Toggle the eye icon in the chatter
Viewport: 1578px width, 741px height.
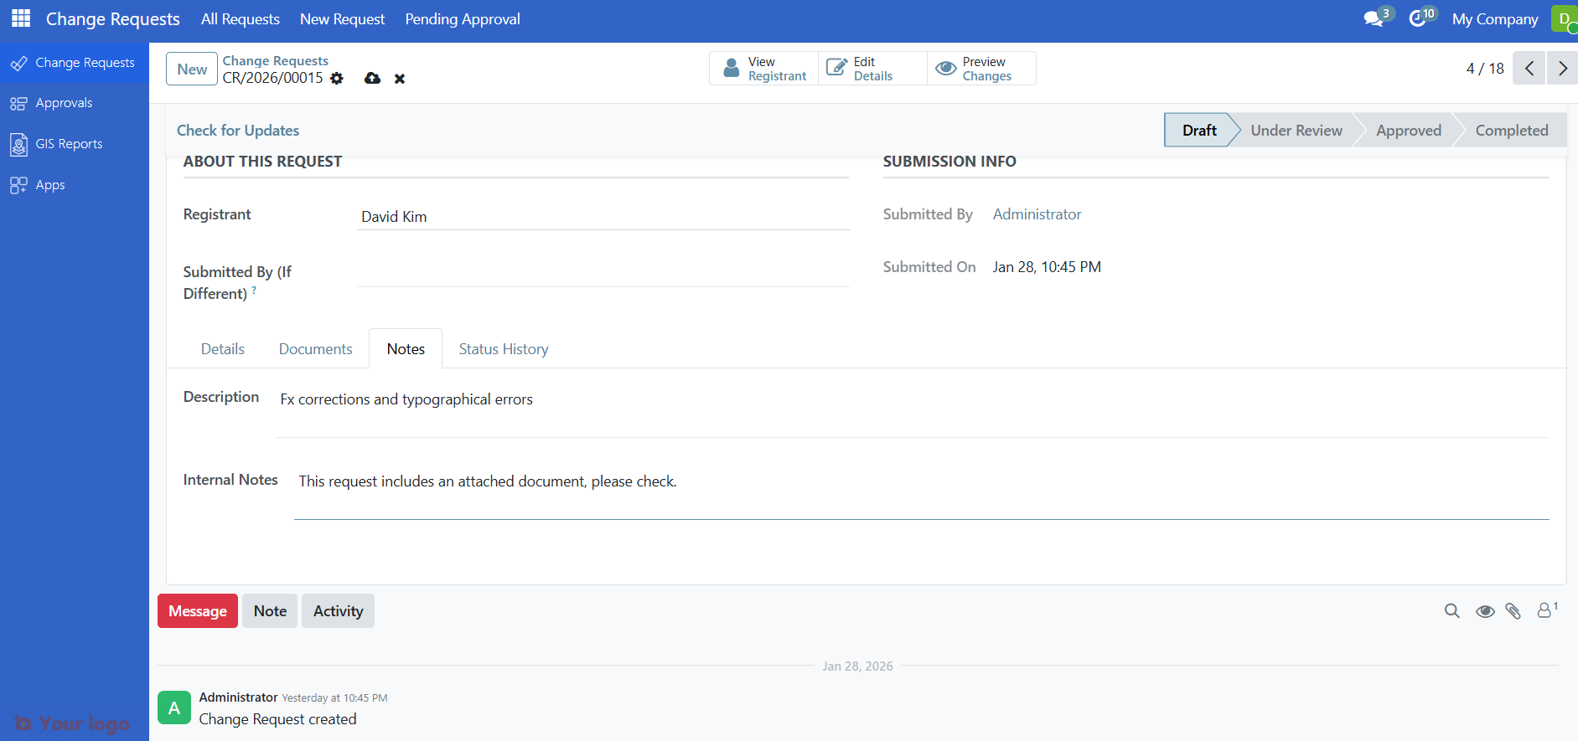tap(1484, 611)
